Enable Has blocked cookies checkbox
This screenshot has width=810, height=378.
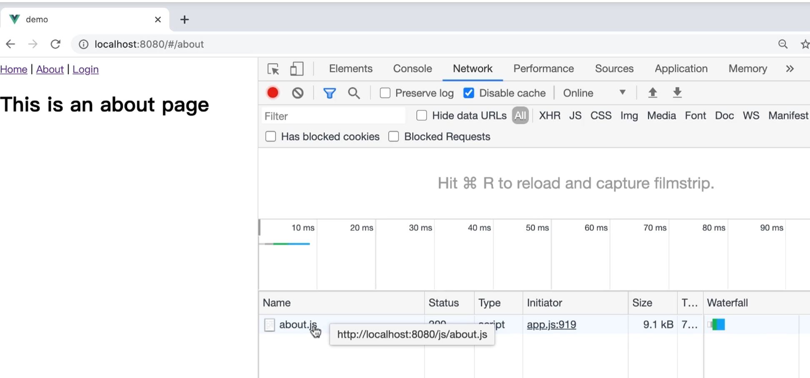click(x=271, y=136)
